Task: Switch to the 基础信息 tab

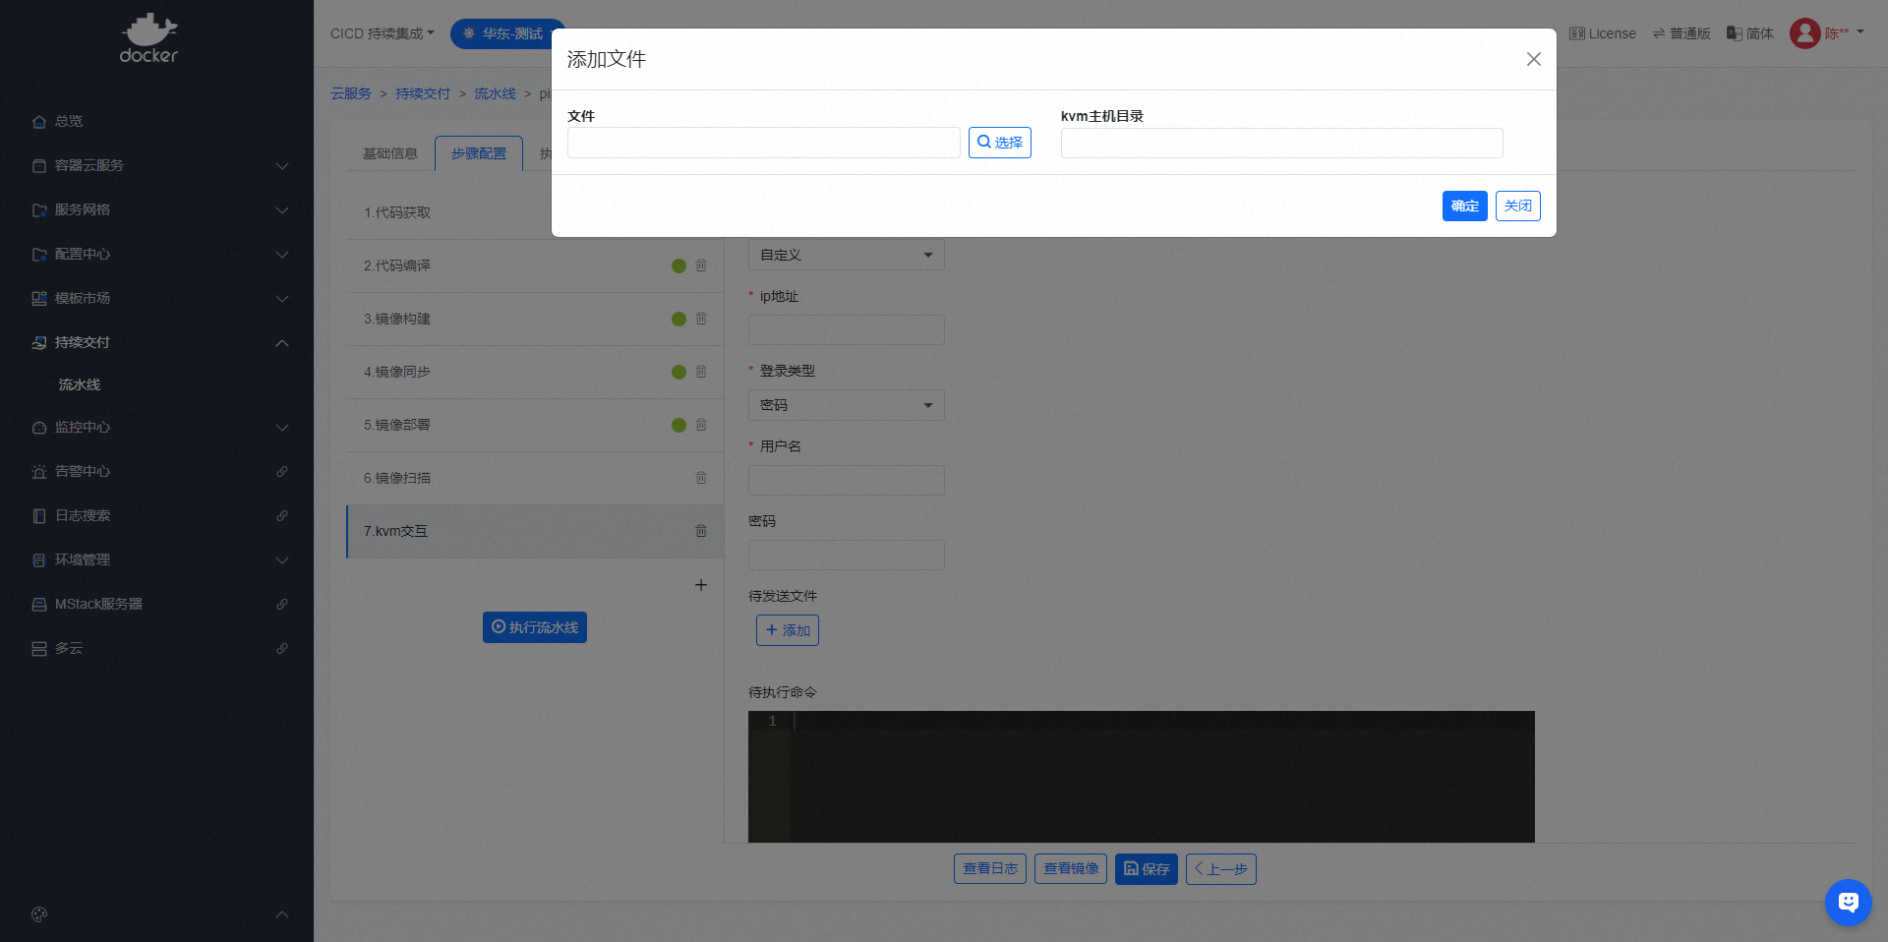Action: pyautogui.click(x=390, y=153)
